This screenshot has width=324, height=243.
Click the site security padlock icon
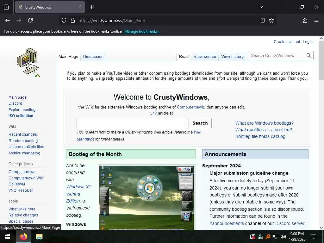[x=73, y=21]
